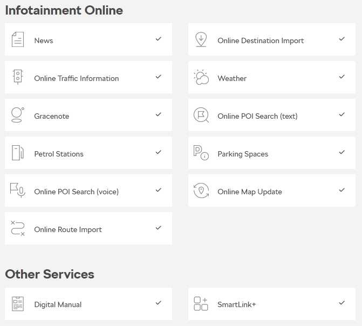Select the Online Route Import label
The width and height of the screenshot is (362, 326).
pyautogui.click(x=68, y=230)
